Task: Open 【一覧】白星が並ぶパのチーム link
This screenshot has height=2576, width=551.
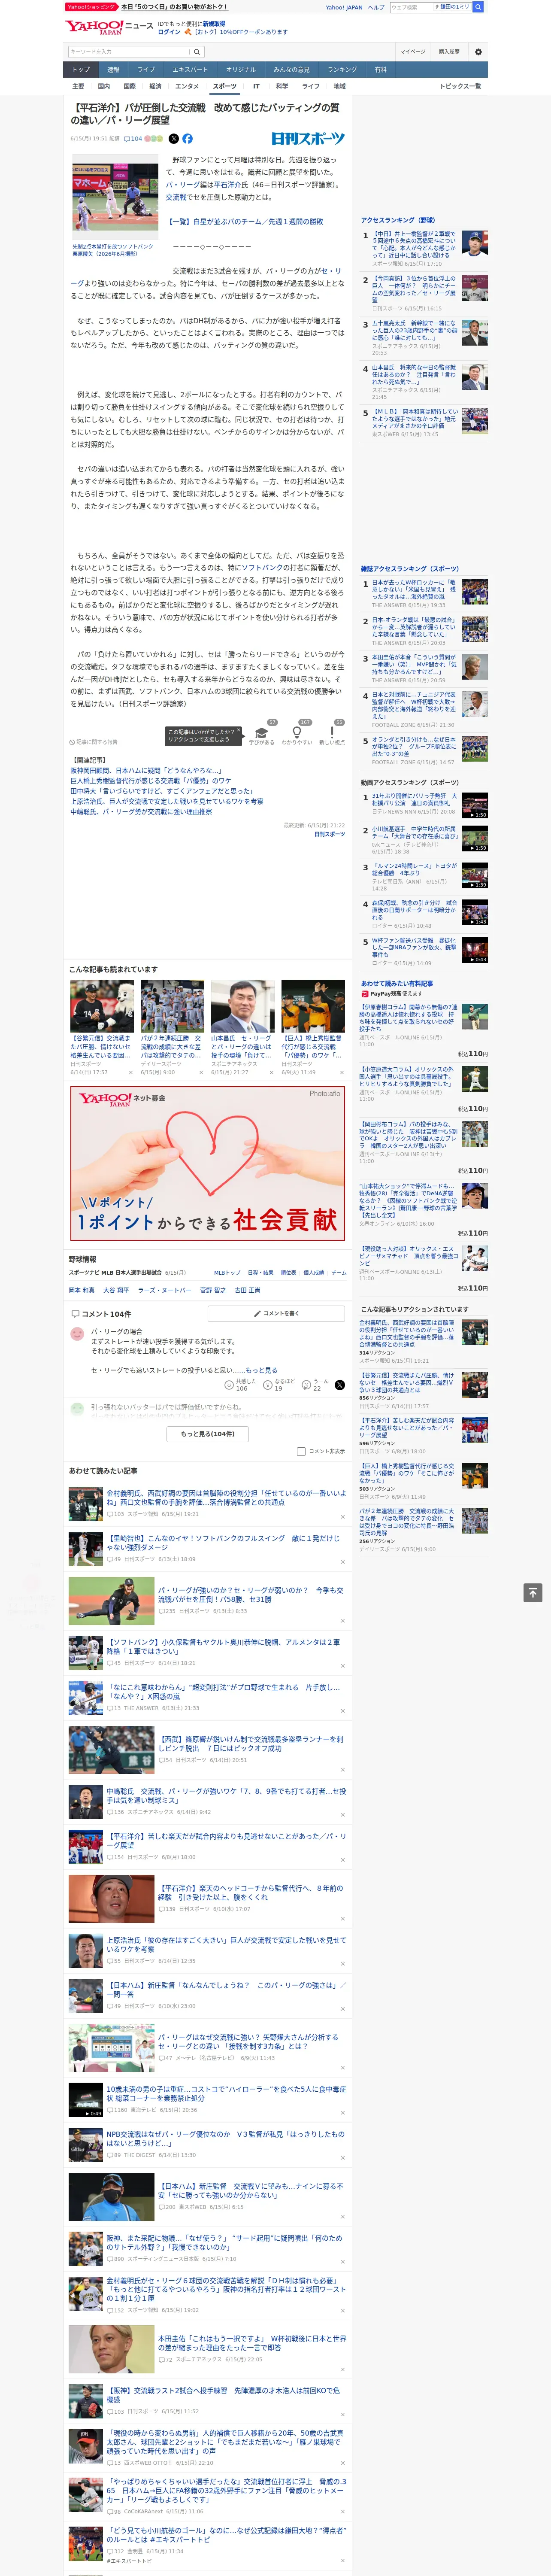Action: [x=244, y=221]
